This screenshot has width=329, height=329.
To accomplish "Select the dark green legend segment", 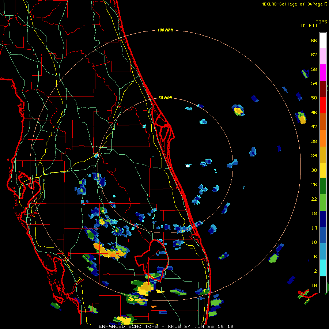I will (x=323, y=186).
